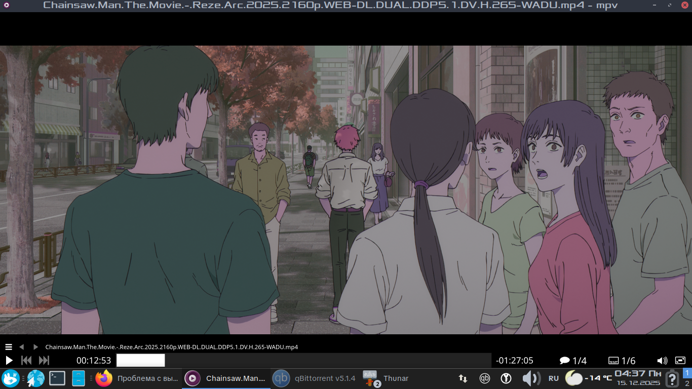The image size is (692, 389).
Task: Switch to qBittorrent v5.1.4 taskbar window
Action: pos(314,378)
